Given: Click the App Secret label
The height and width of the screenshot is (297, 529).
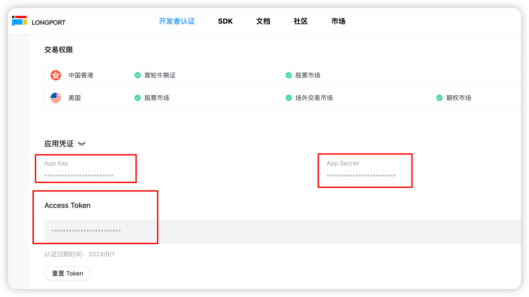Looking at the screenshot, I should (342, 164).
